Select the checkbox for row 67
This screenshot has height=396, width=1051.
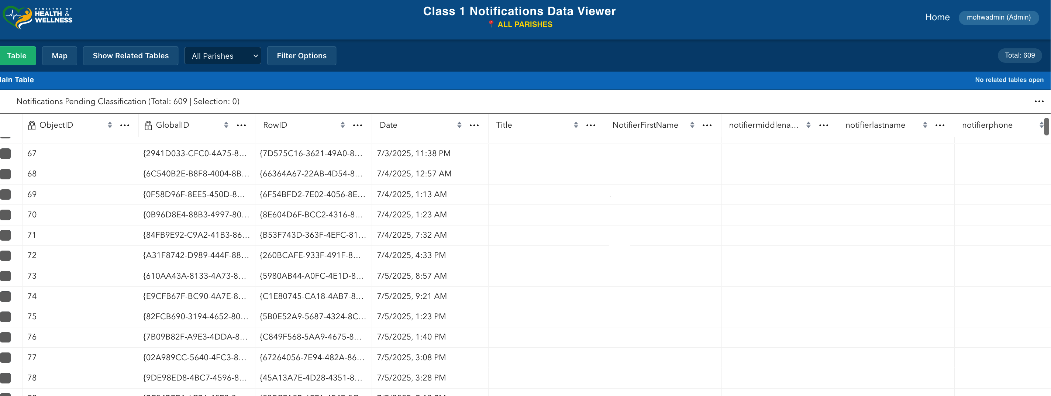click(x=6, y=154)
